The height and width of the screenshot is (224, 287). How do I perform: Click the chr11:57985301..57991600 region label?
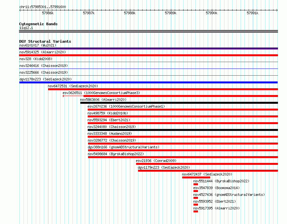(43, 7)
